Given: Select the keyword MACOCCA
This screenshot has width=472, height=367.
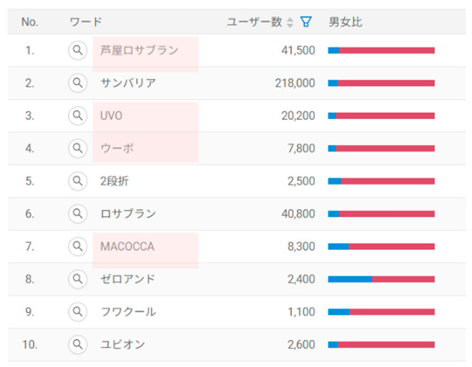Looking at the screenshot, I should [x=127, y=247].
